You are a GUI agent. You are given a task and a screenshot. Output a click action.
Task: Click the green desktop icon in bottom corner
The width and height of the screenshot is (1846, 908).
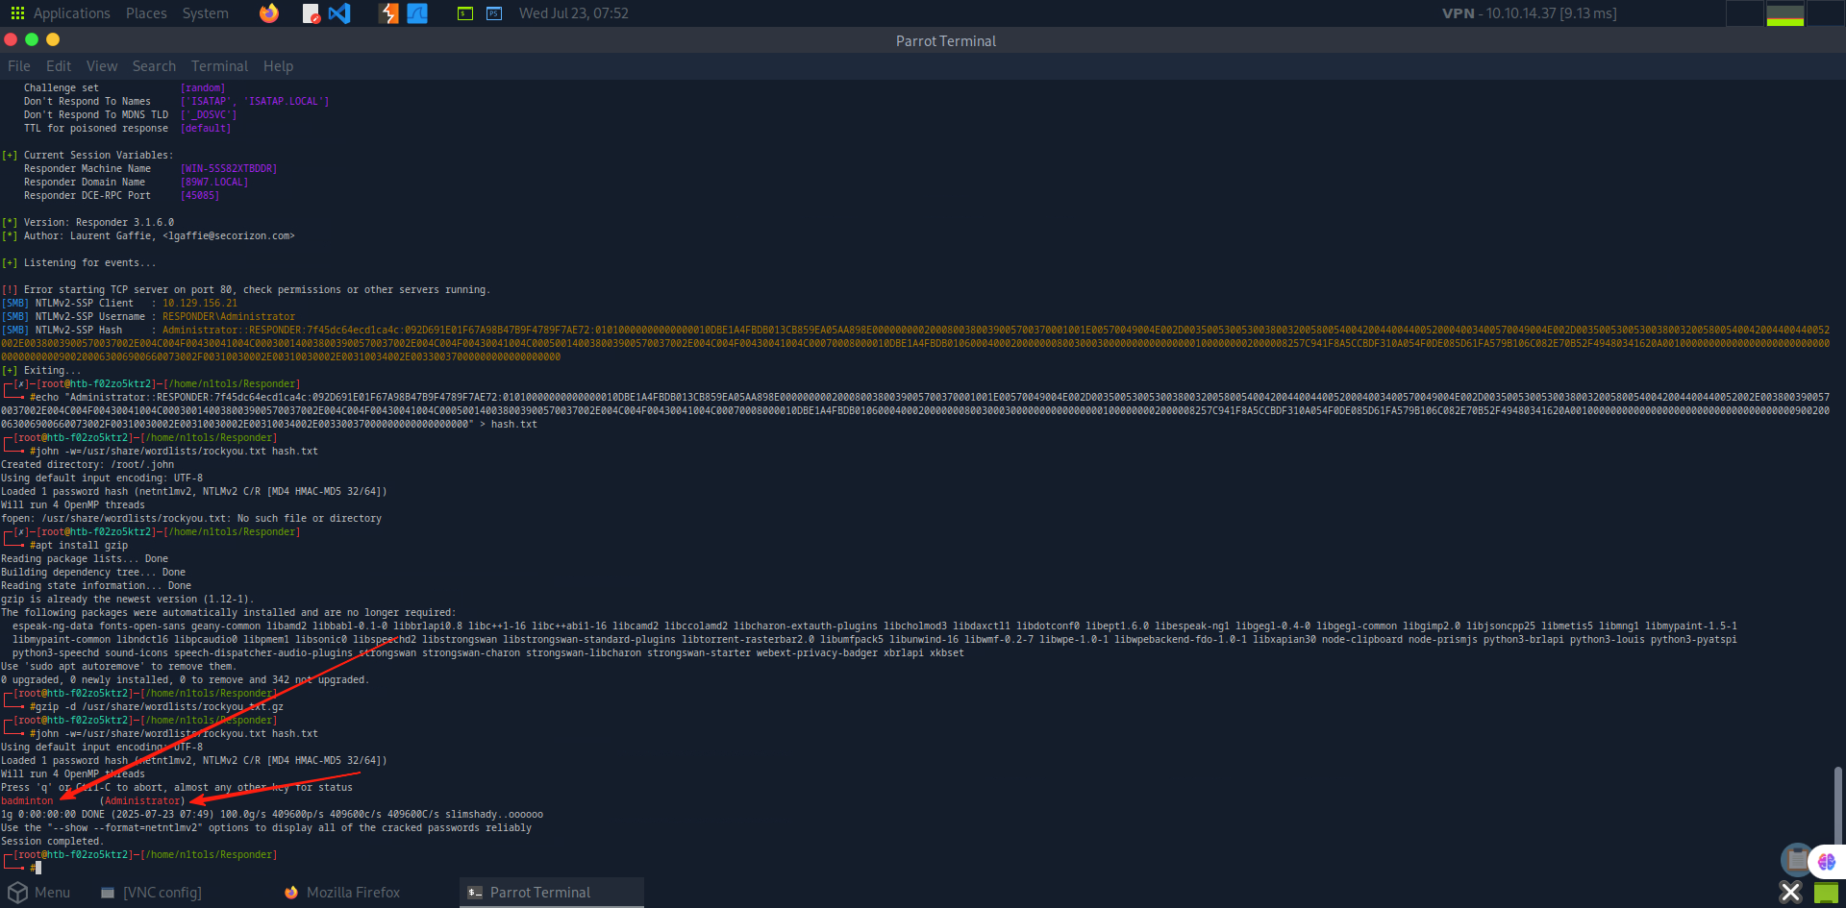(x=1826, y=893)
